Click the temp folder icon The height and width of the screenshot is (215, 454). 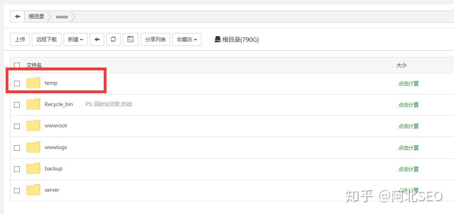click(33, 83)
